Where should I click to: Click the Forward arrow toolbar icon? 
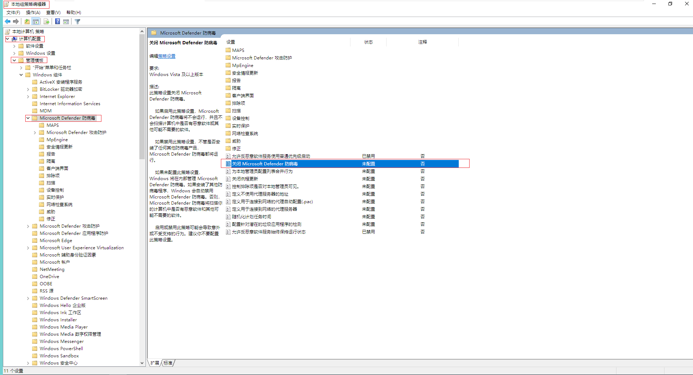point(16,22)
